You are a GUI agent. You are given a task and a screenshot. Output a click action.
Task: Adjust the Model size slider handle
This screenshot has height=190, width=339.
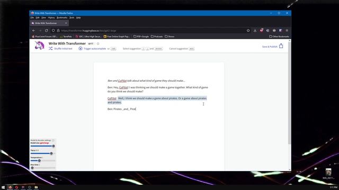pos(53,146)
